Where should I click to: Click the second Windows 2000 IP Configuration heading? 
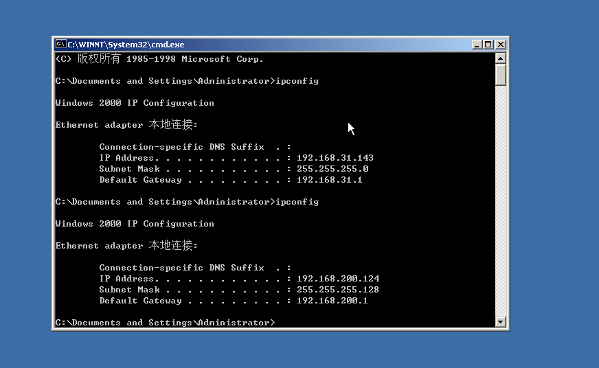pyautogui.click(x=135, y=224)
